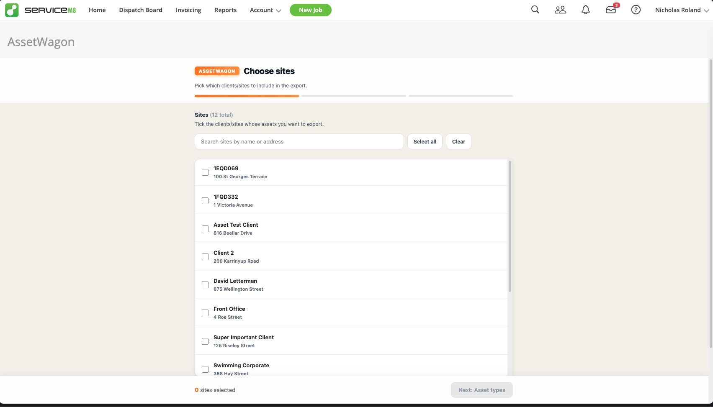Open the Dispatch Board
The image size is (713, 407).
(141, 10)
